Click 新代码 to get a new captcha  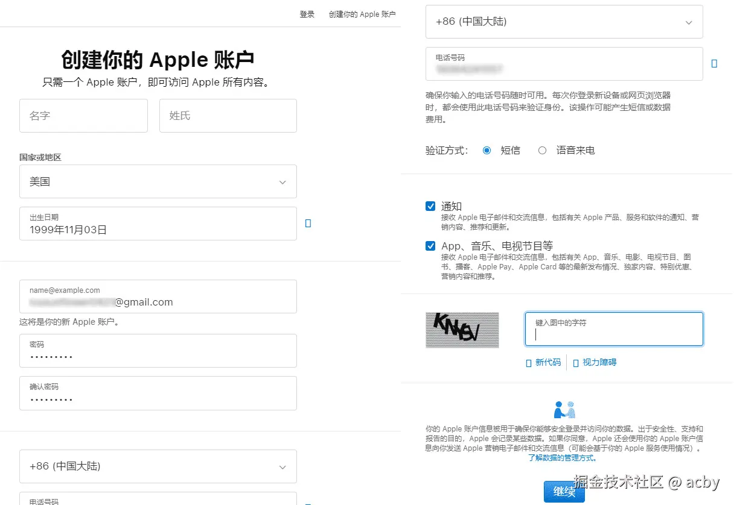(x=547, y=362)
